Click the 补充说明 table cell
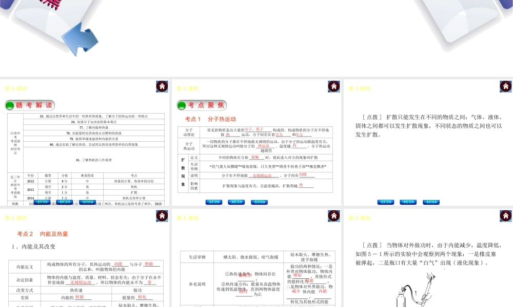The height and width of the screenshot is (307, 513). tap(197, 284)
